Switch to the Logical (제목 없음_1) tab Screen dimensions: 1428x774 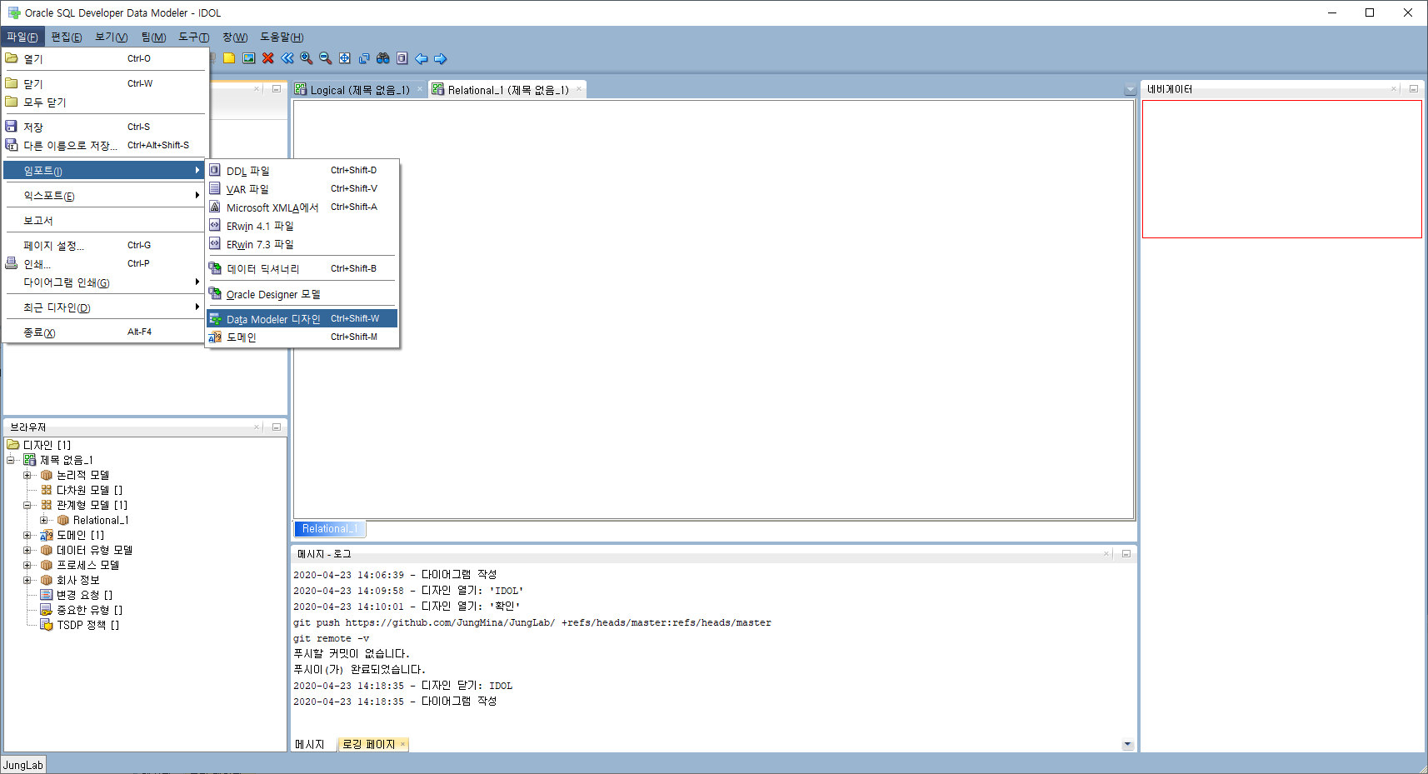(x=360, y=90)
